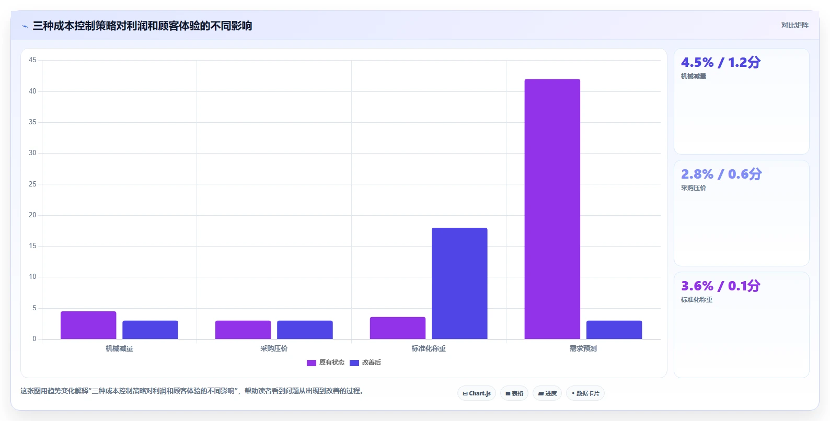
Task: Toggle the 原有状态 legend swatch
Action: tap(312, 363)
